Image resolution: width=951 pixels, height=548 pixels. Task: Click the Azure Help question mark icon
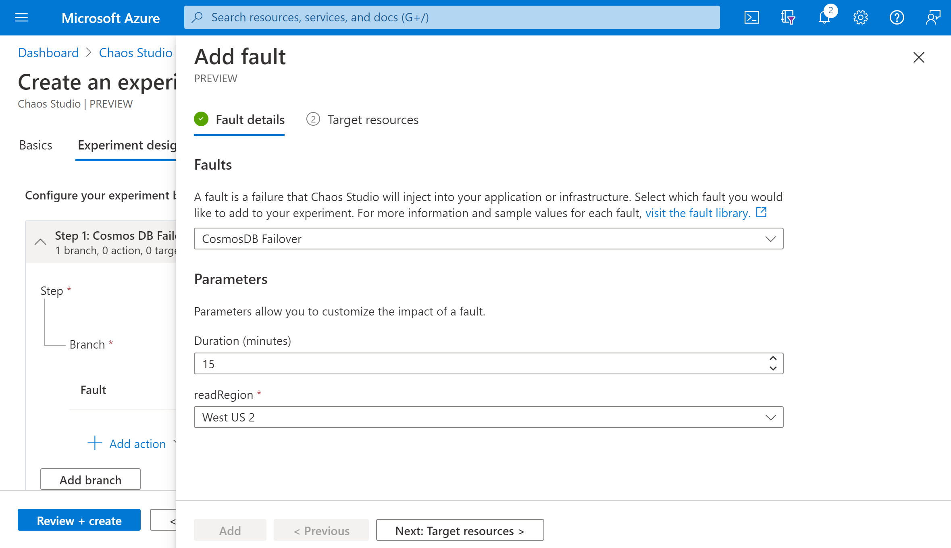pyautogui.click(x=897, y=18)
